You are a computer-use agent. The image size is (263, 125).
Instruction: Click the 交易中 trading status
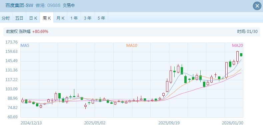[x=69, y=5]
